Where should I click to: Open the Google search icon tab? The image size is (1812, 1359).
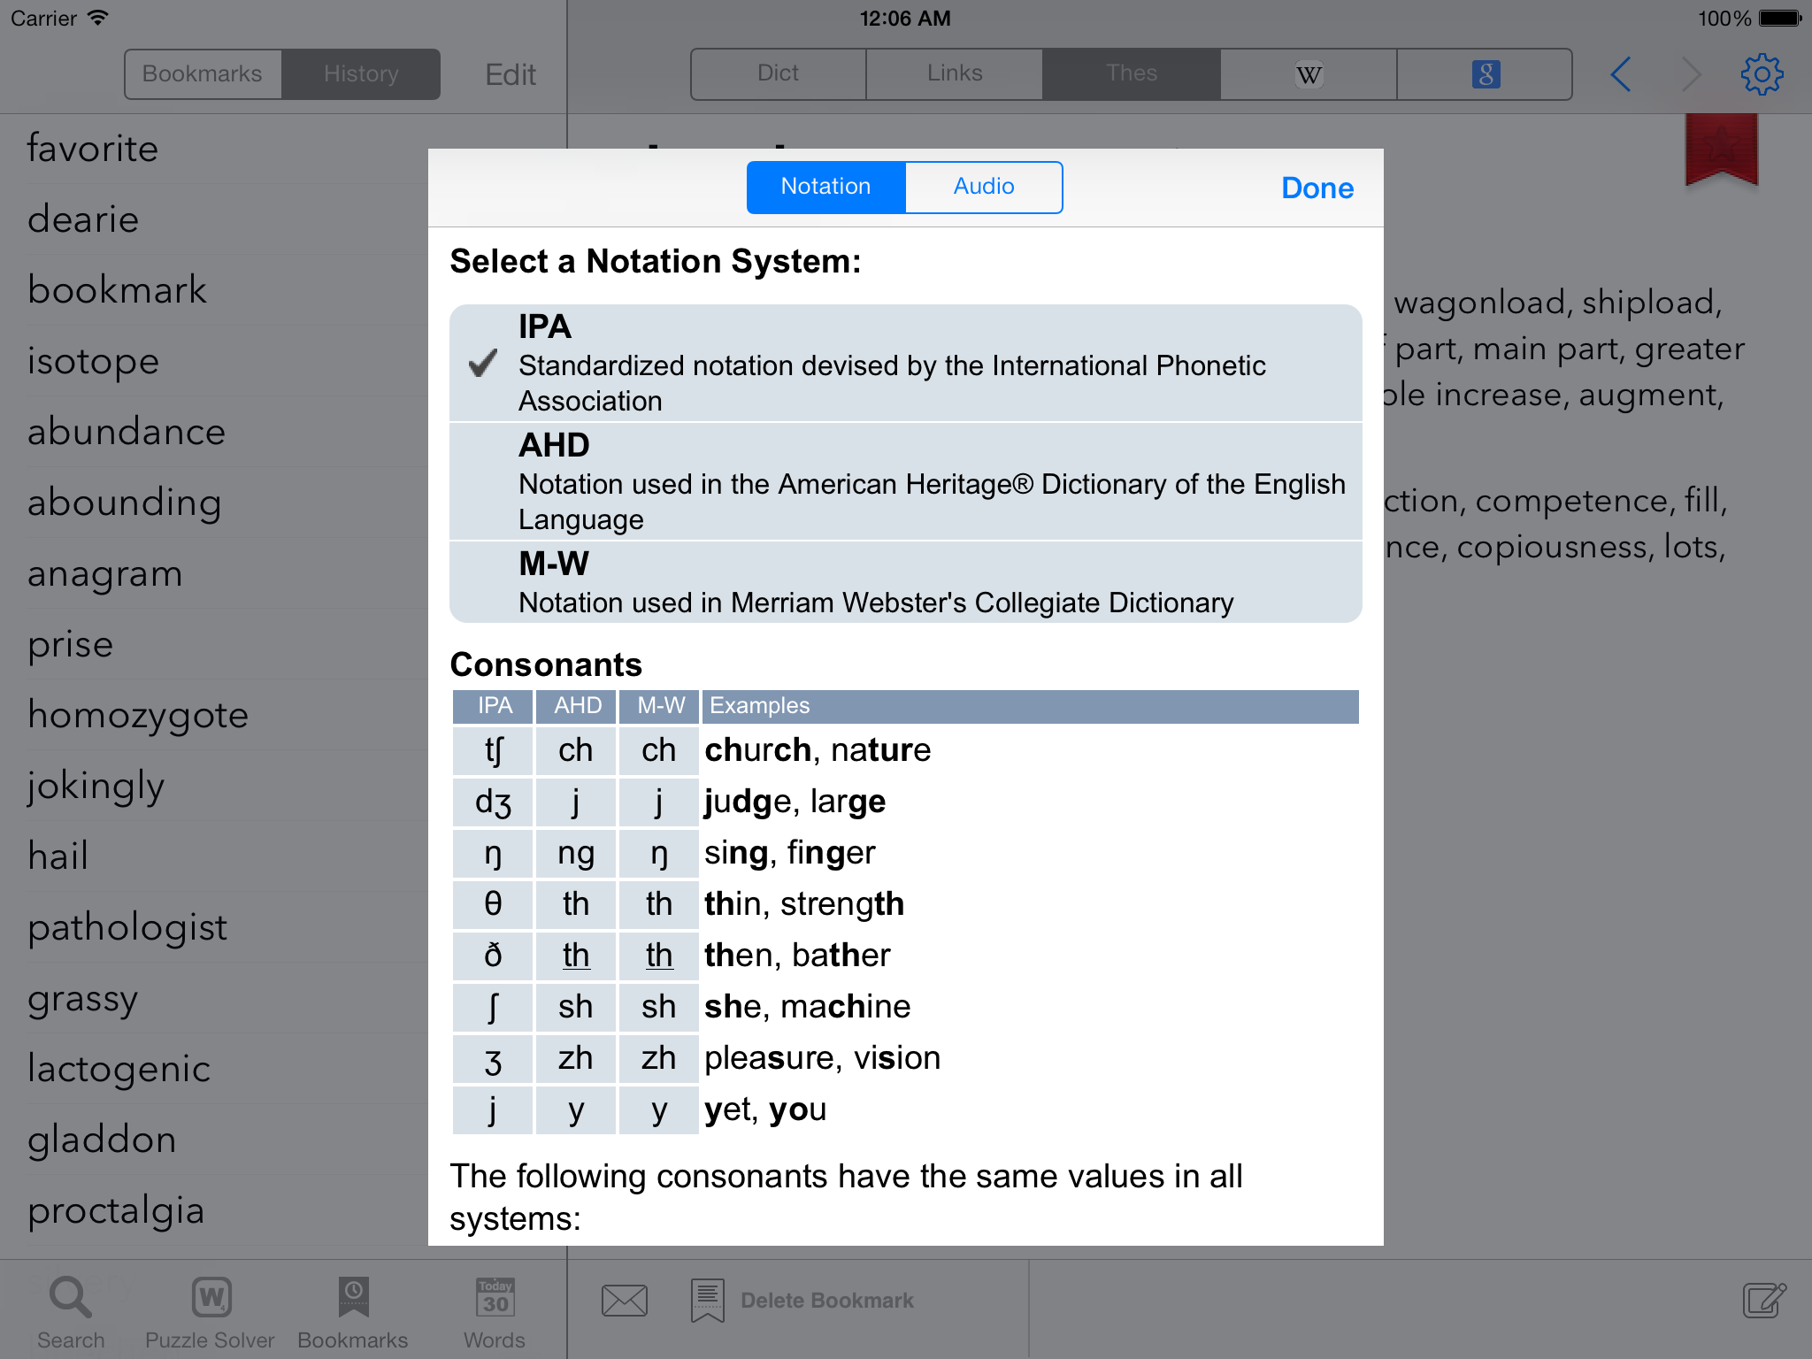coord(1485,74)
